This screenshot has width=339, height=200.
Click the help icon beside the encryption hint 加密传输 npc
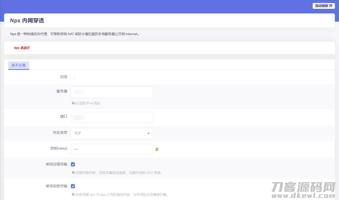[73, 194]
